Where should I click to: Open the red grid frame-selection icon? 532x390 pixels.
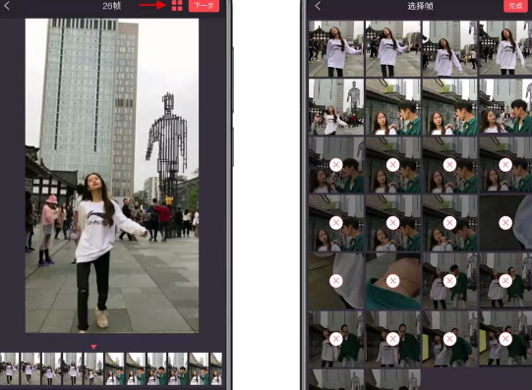click(x=177, y=6)
